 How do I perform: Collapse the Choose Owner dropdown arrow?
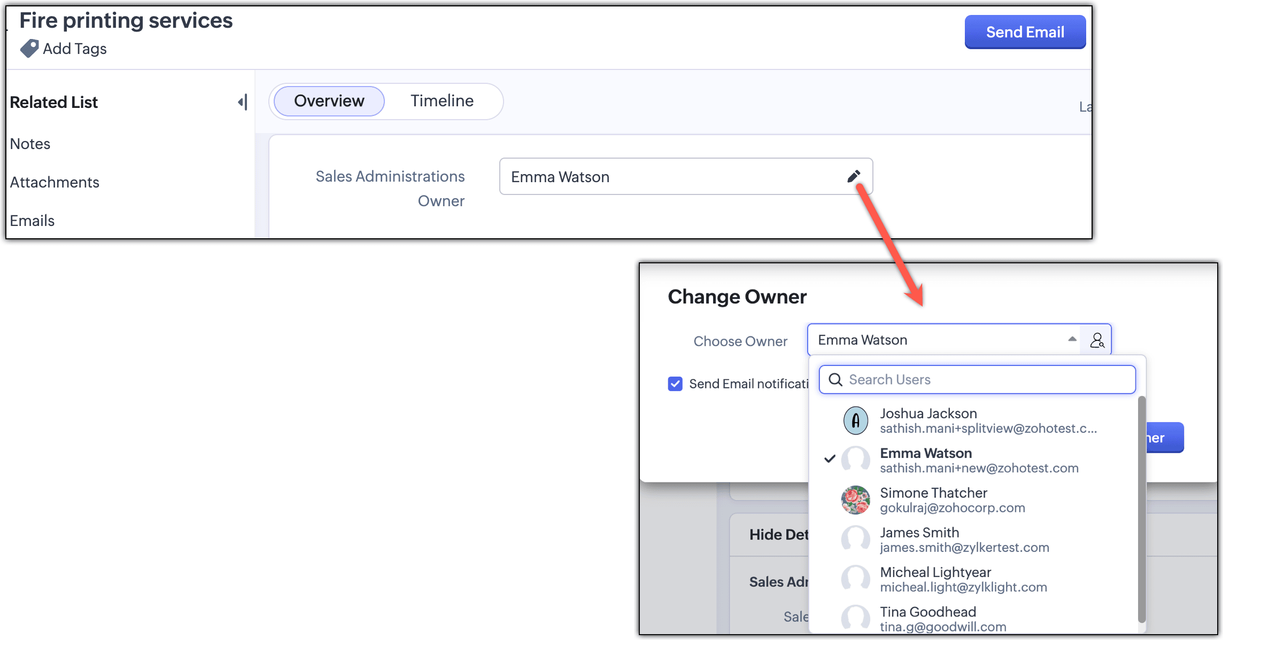tap(1072, 340)
